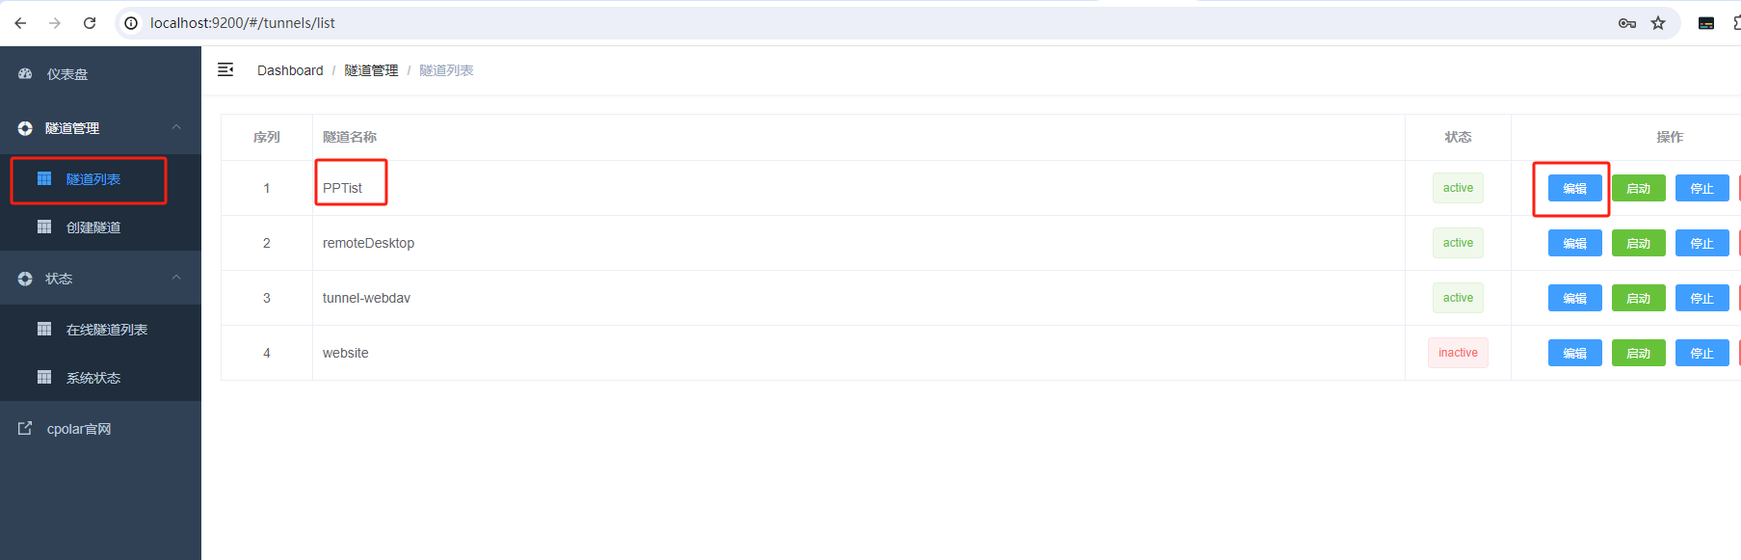The image size is (1741, 560).
Task: Click the cpolar官网 external link icon
Action: [25, 428]
